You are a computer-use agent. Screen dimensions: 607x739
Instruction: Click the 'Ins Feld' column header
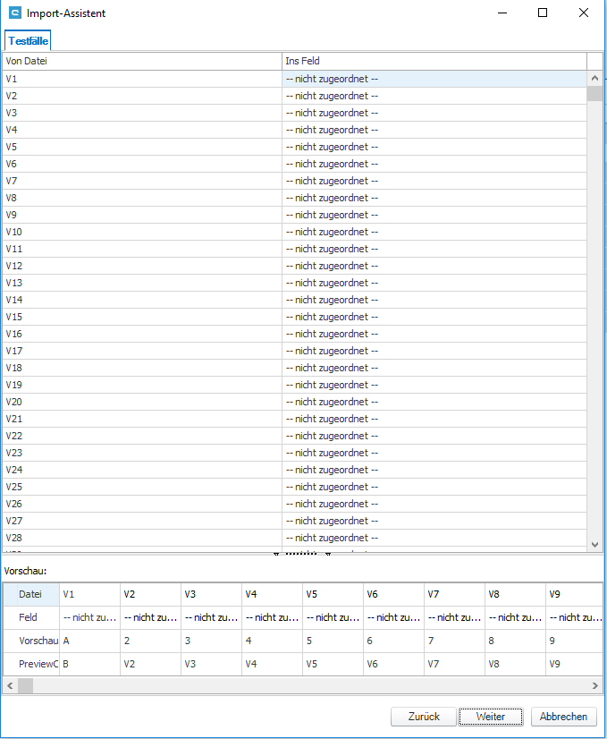(434, 61)
